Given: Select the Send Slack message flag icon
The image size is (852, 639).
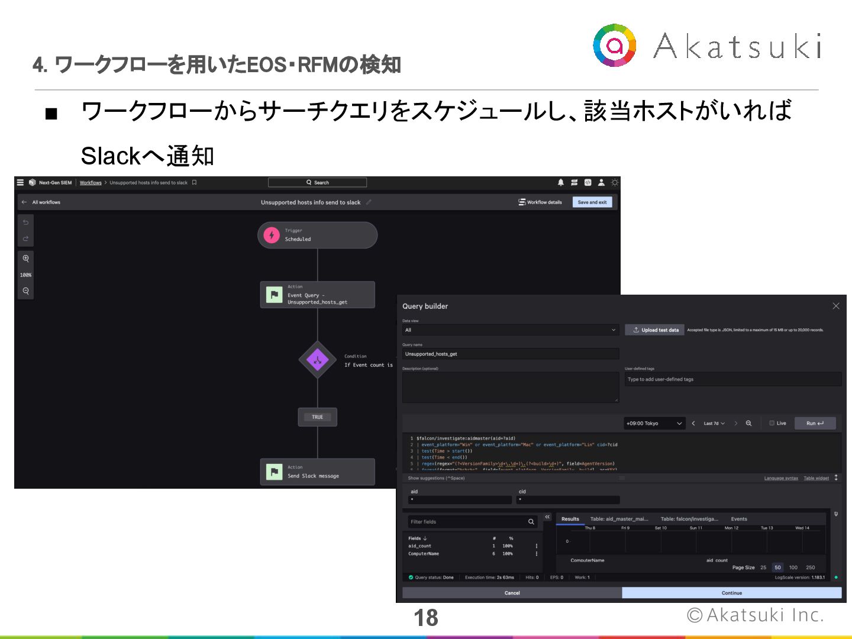Looking at the screenshot, I should pos(275,472).
